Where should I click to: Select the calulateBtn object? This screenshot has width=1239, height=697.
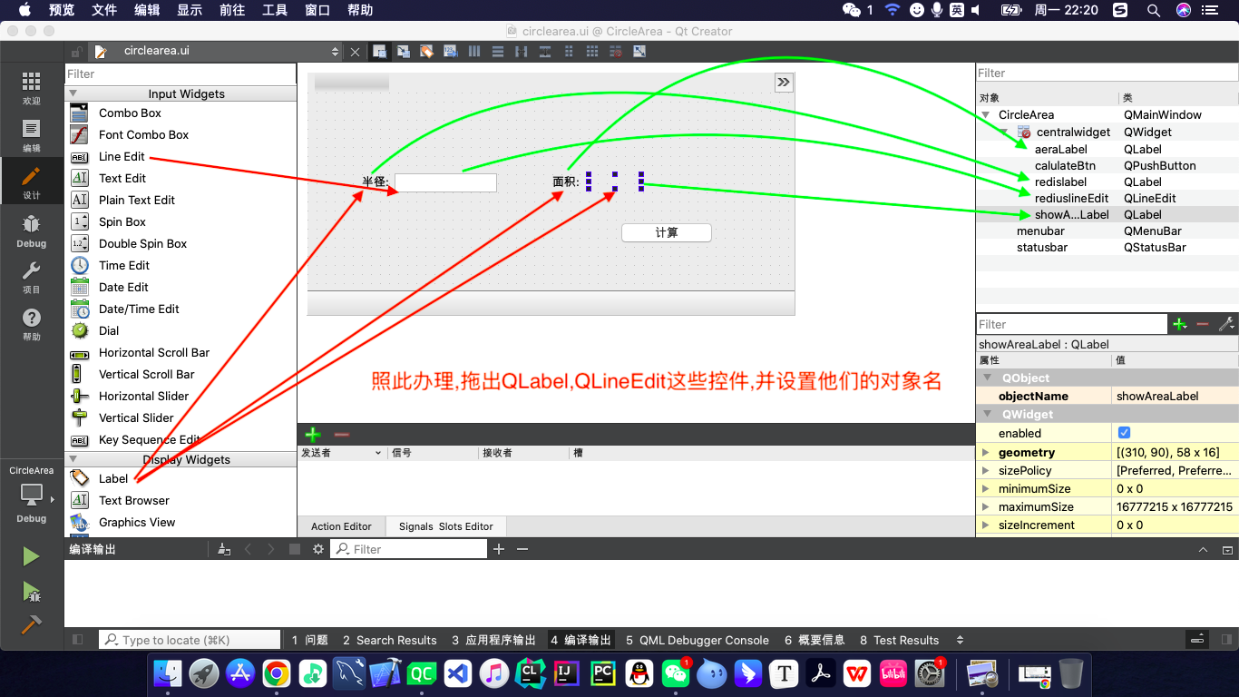pos(1065,165)
